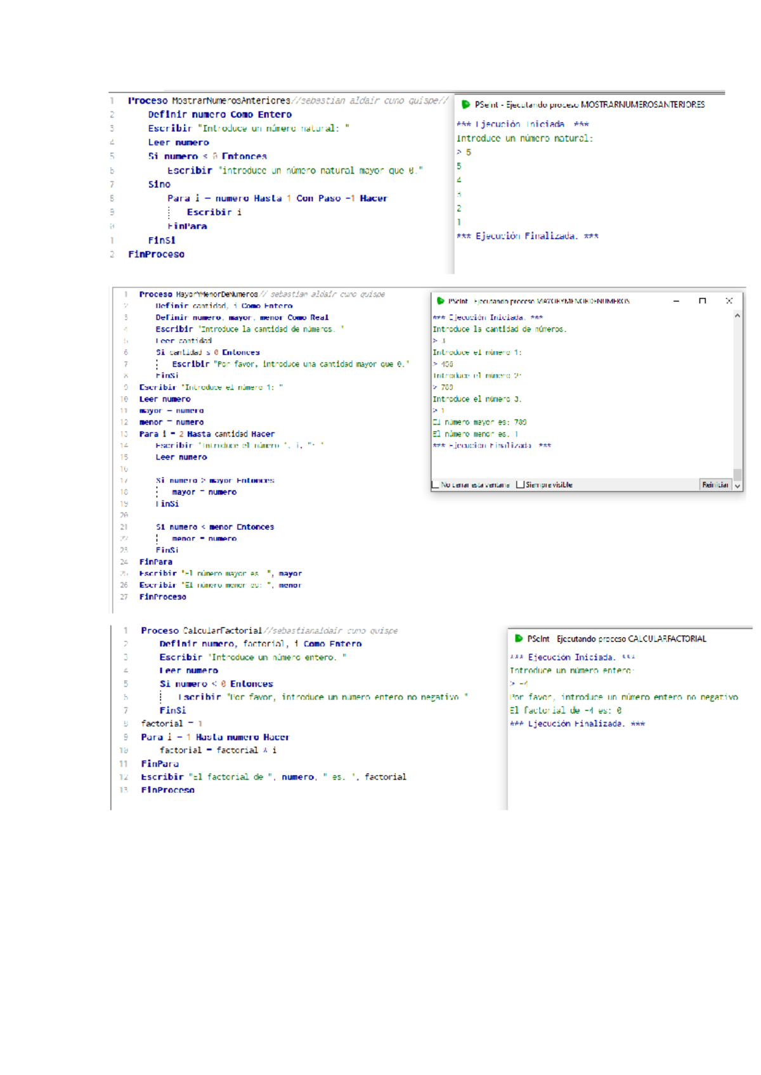761x1075 pixels.
Task: Click the "> -4" input line
Action: tap(519, 684)
